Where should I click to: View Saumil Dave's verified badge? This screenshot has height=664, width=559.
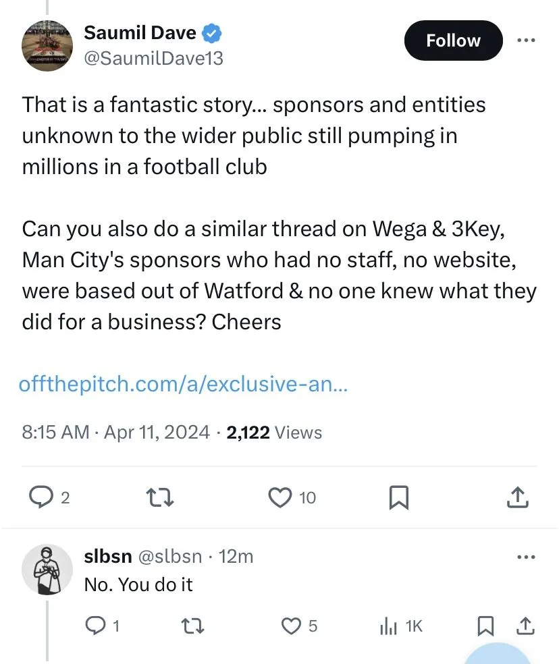pyautogui.click(x=214, y=32)
